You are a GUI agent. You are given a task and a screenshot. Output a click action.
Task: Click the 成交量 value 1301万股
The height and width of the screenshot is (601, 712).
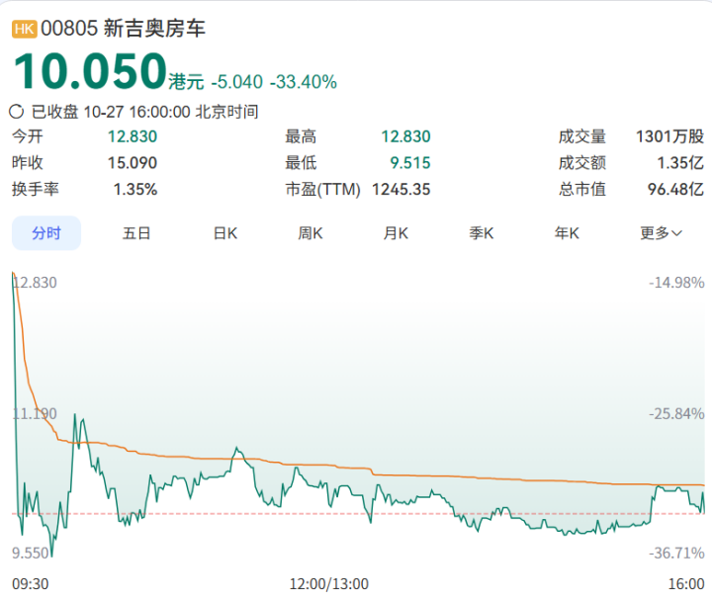point(669,136)
